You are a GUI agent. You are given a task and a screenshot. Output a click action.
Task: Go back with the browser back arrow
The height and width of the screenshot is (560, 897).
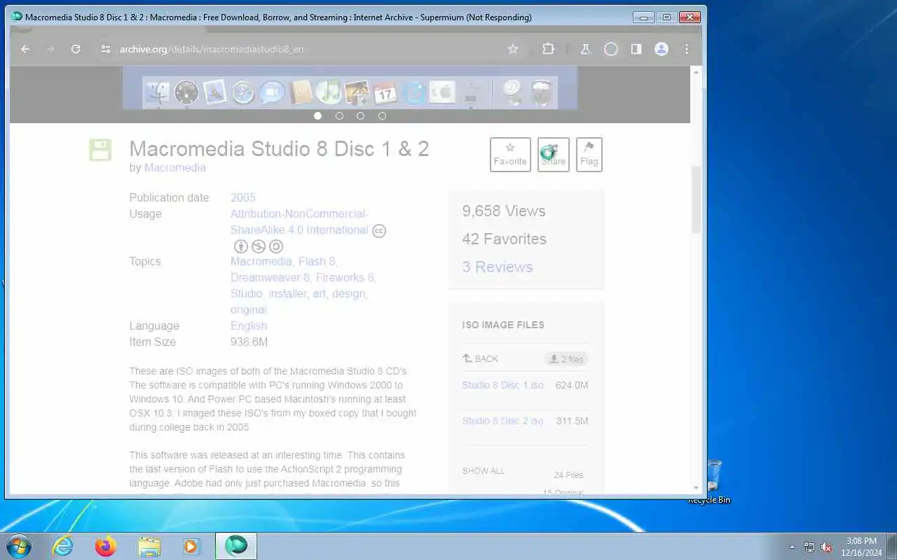click(25, 49)
